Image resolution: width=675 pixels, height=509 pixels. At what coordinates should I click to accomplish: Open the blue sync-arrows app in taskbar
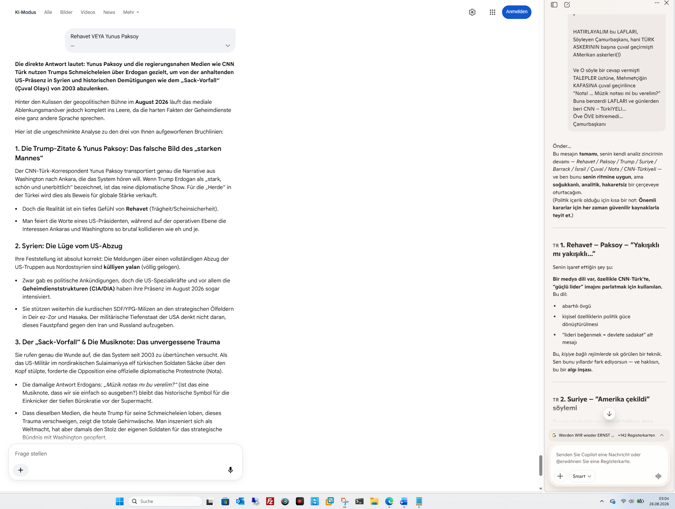[315, 501]
